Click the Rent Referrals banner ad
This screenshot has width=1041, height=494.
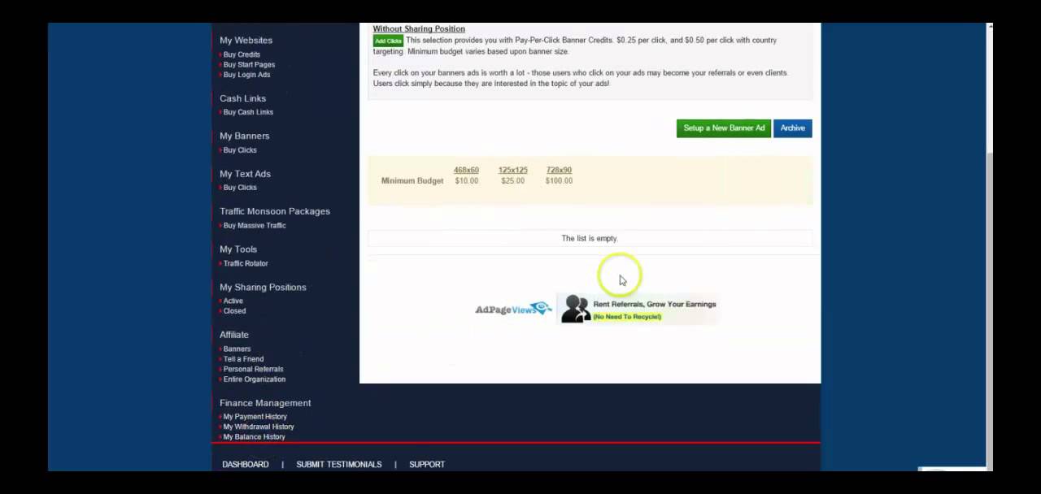[x=638, y=309]
